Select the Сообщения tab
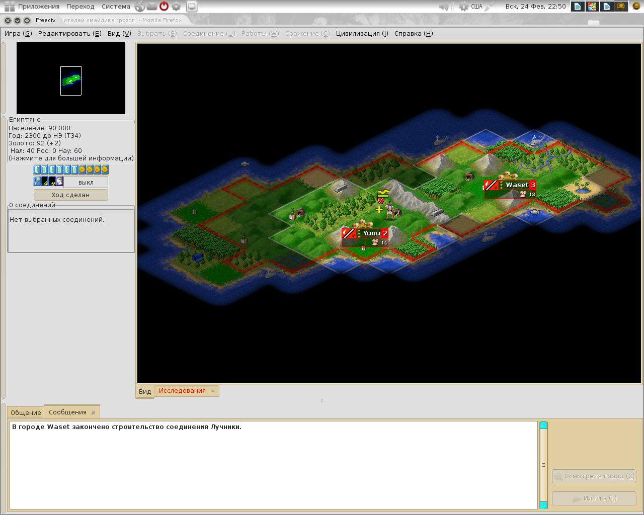 pyautogui.click(x=67, y=412)
